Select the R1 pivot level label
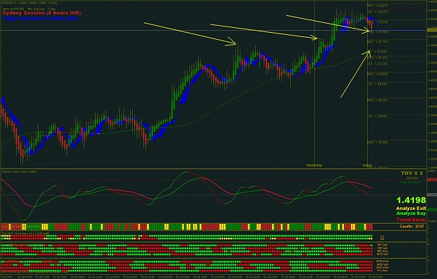This screenshot has height=279, width=437. pos(378,12)
